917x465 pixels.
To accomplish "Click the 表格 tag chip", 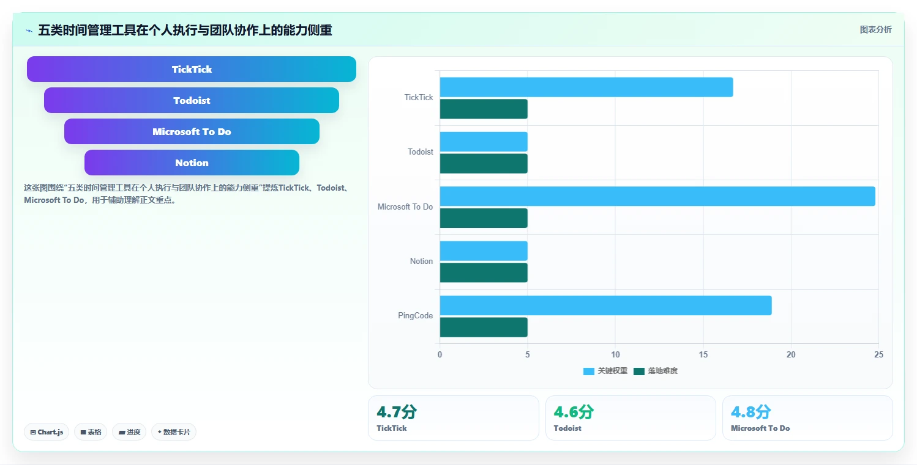I will pos(91,432).
